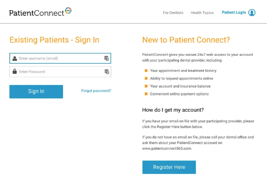Focus the Enter Password field
This screenshot has width=268, height=188.
60,71
